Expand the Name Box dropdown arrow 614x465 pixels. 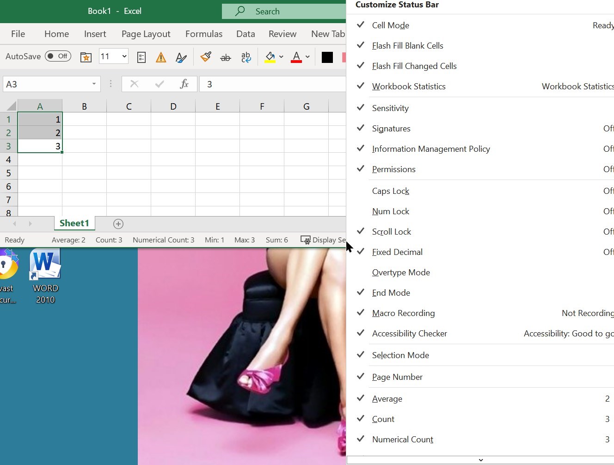click(94, 84)
